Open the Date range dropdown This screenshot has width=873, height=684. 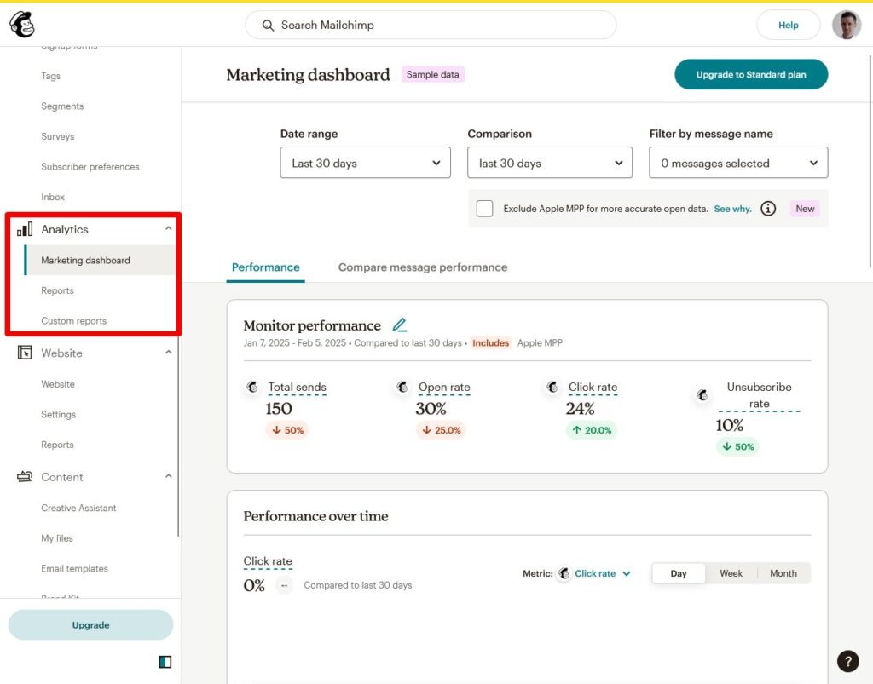tap(365, 163)
